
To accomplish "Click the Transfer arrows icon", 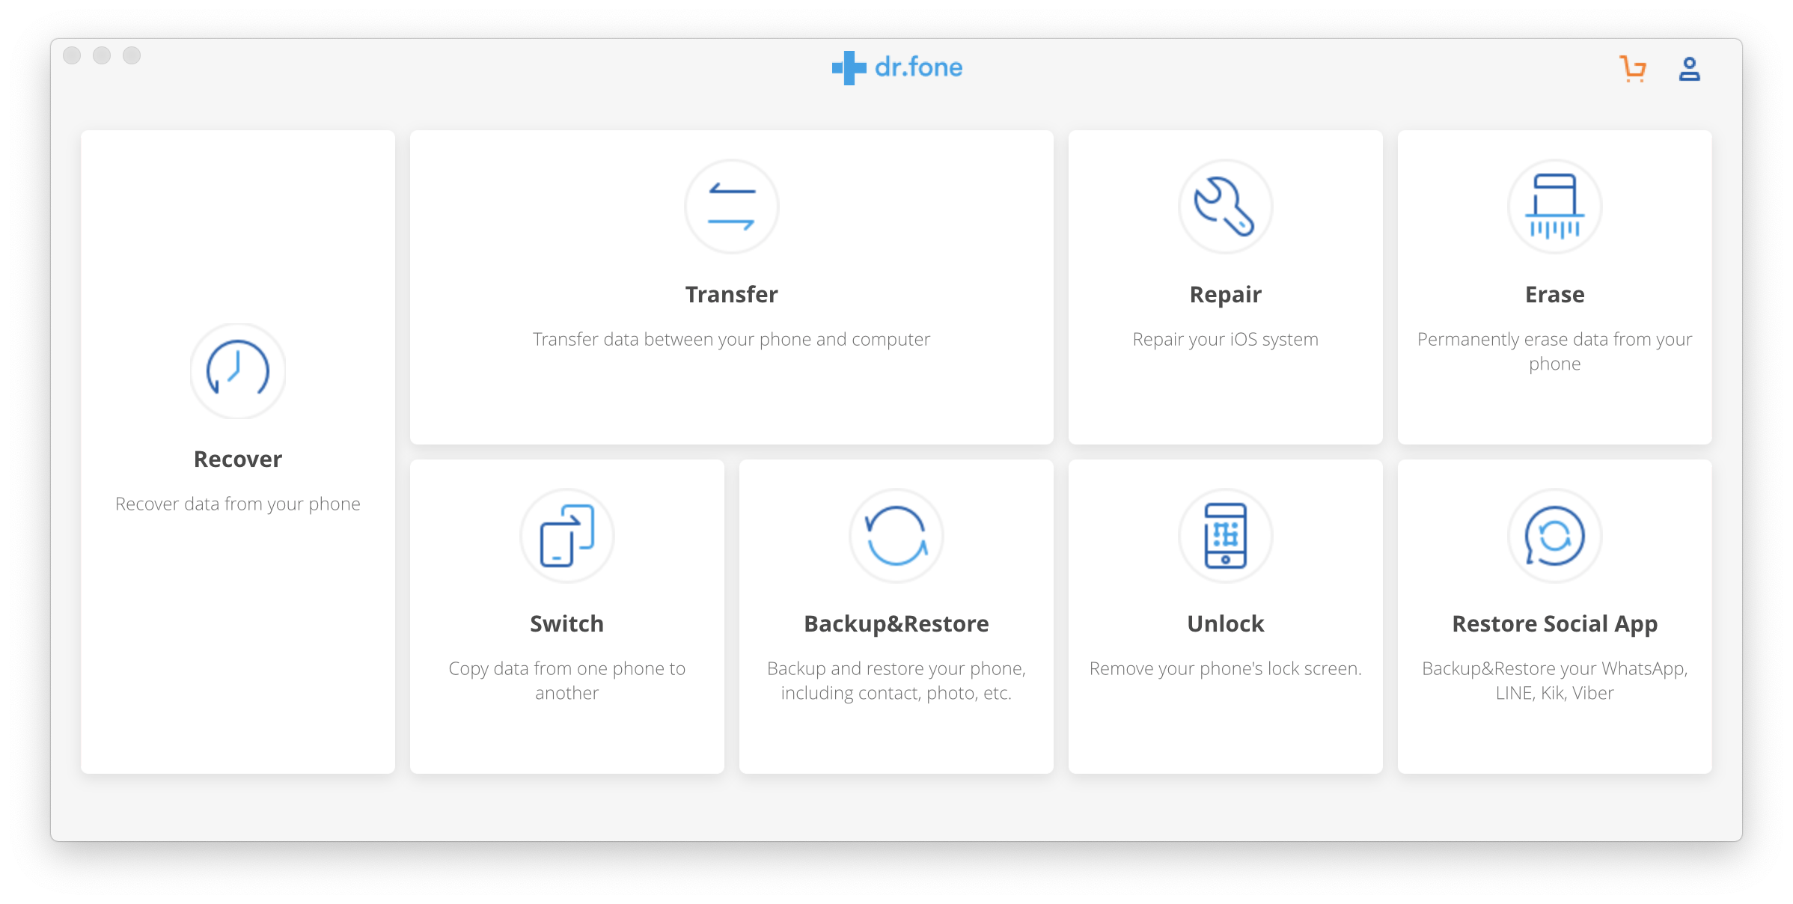I will tap(732, 207).
